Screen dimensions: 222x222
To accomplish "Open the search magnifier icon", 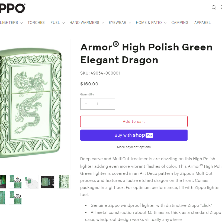I will point(214,8).
